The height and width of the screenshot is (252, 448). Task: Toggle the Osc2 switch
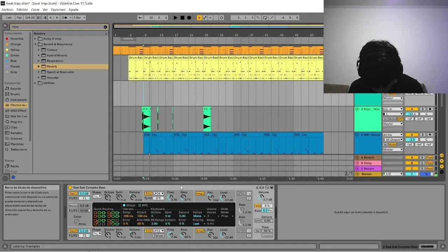[73, 231]
